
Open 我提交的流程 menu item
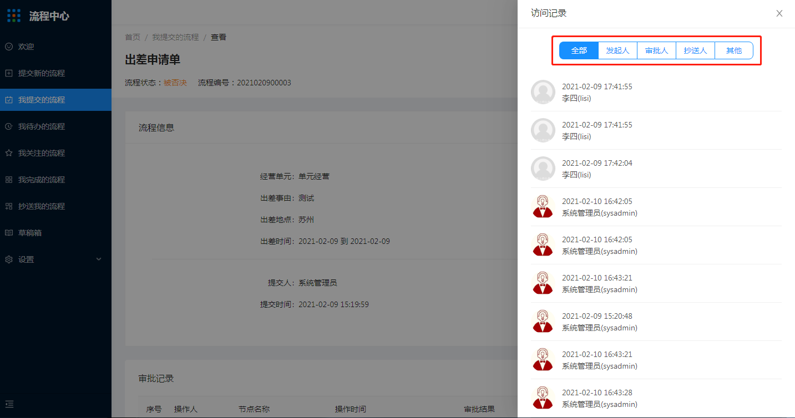coord(55,100)
